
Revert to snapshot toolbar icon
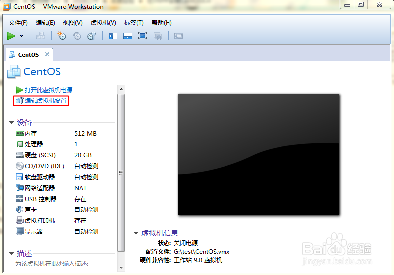pos(77,36)
